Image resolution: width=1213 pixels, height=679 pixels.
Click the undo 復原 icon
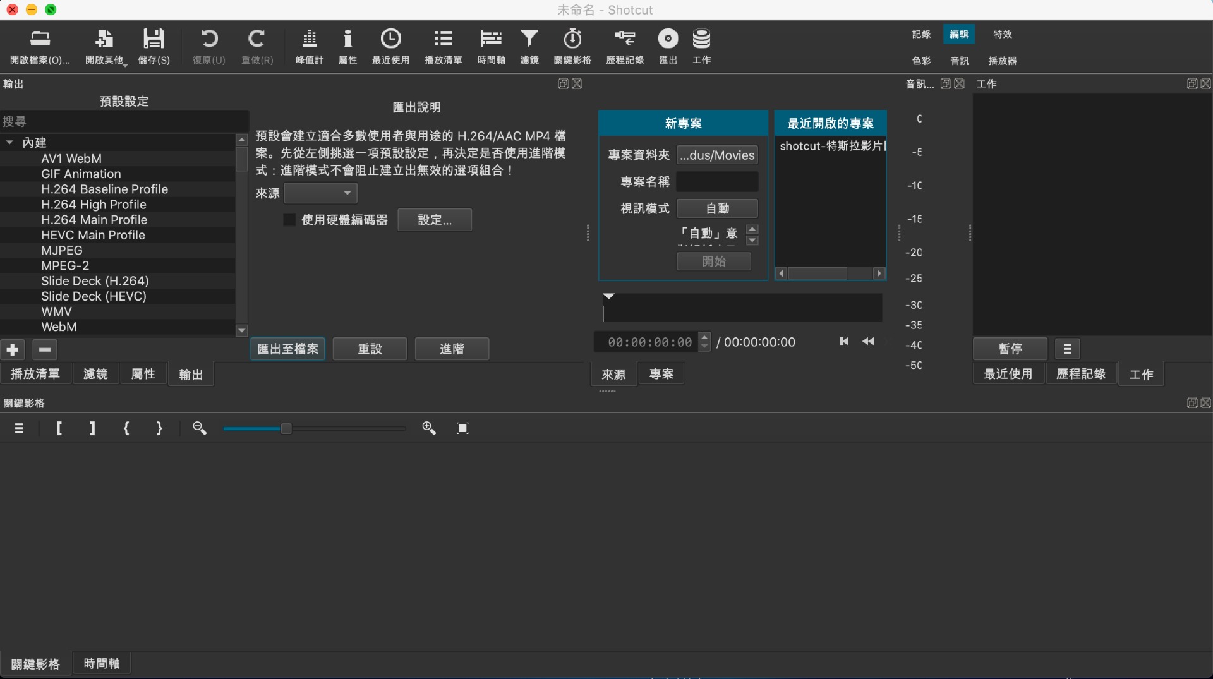point(208,46)
